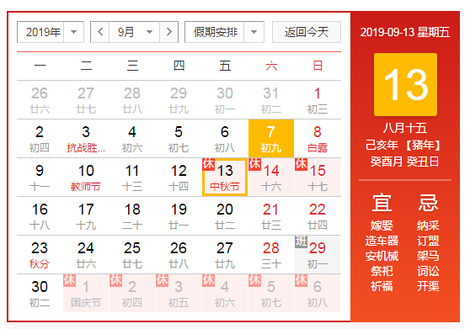The image size is (470, 329).
Task: Click the 宜 auspicious heading
Action: click(382, 203)
